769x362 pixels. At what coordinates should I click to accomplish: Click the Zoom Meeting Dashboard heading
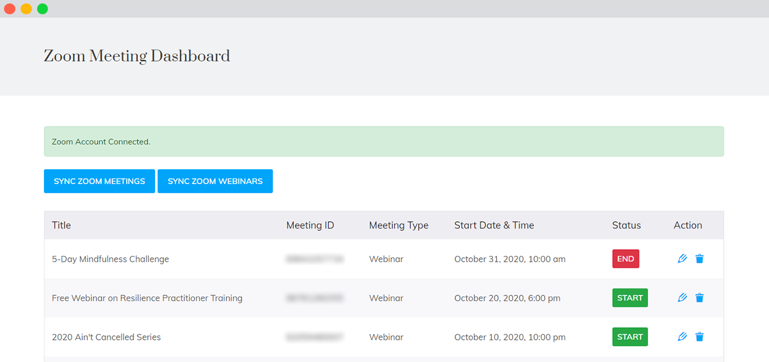click(x=137, y=56)
